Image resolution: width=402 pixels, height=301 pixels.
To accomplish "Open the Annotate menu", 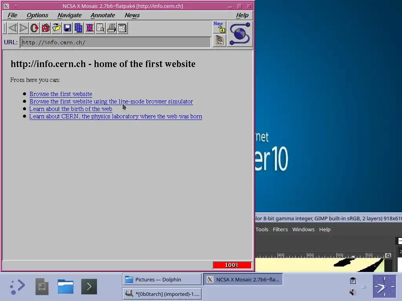I will click(x=103, y=15).
